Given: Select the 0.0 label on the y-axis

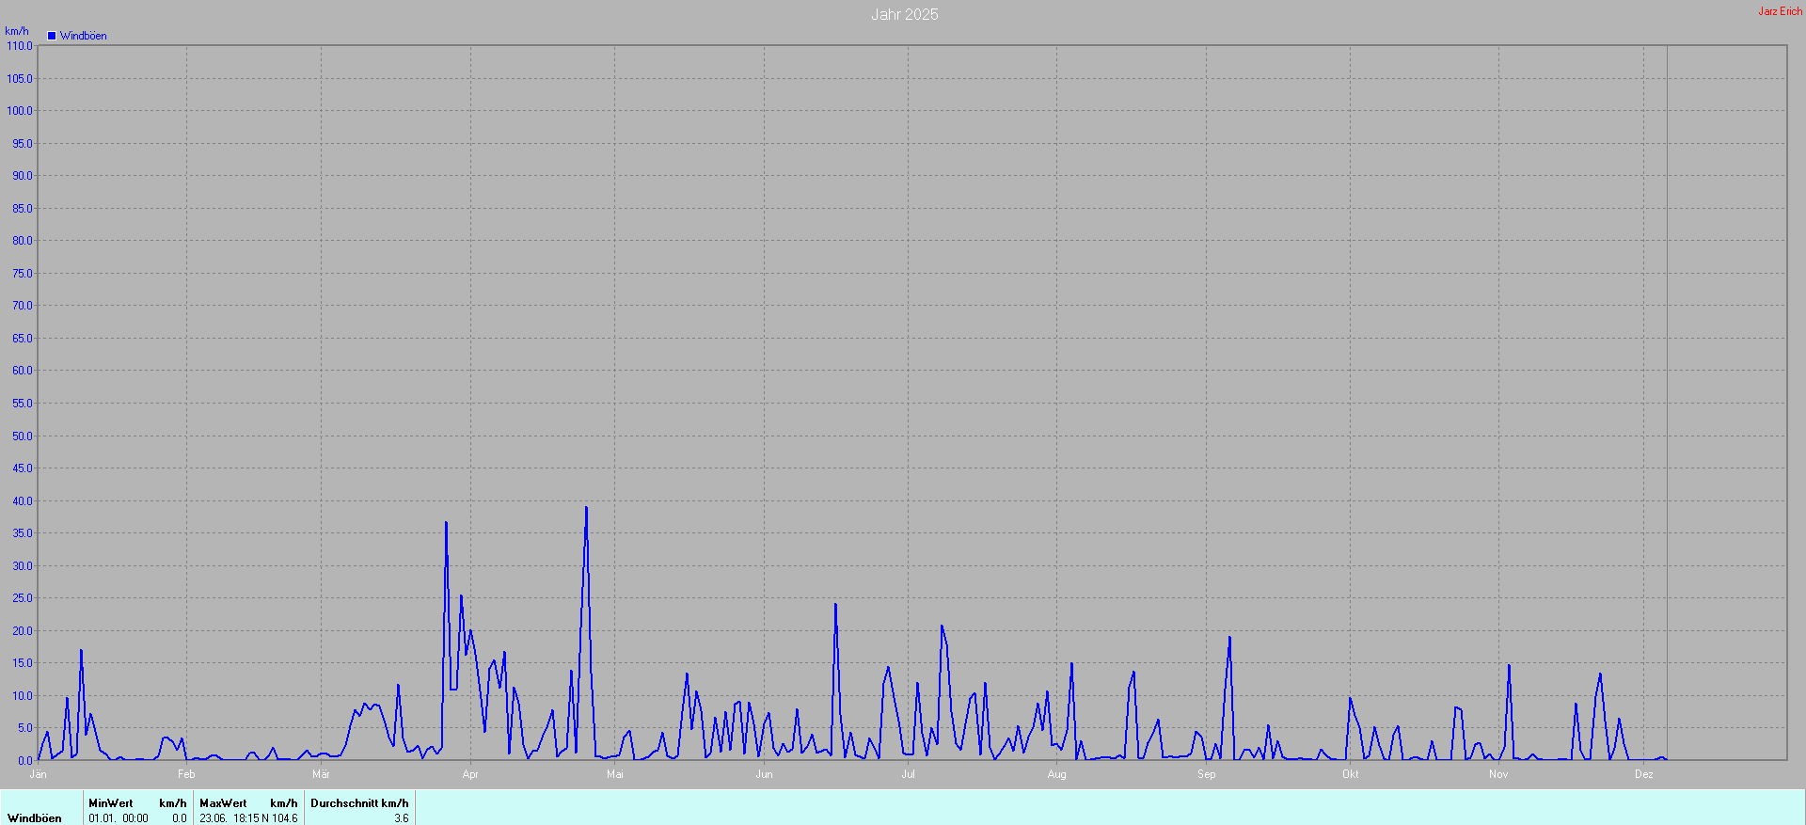Looking at the screenshot, I should (25, 761).
